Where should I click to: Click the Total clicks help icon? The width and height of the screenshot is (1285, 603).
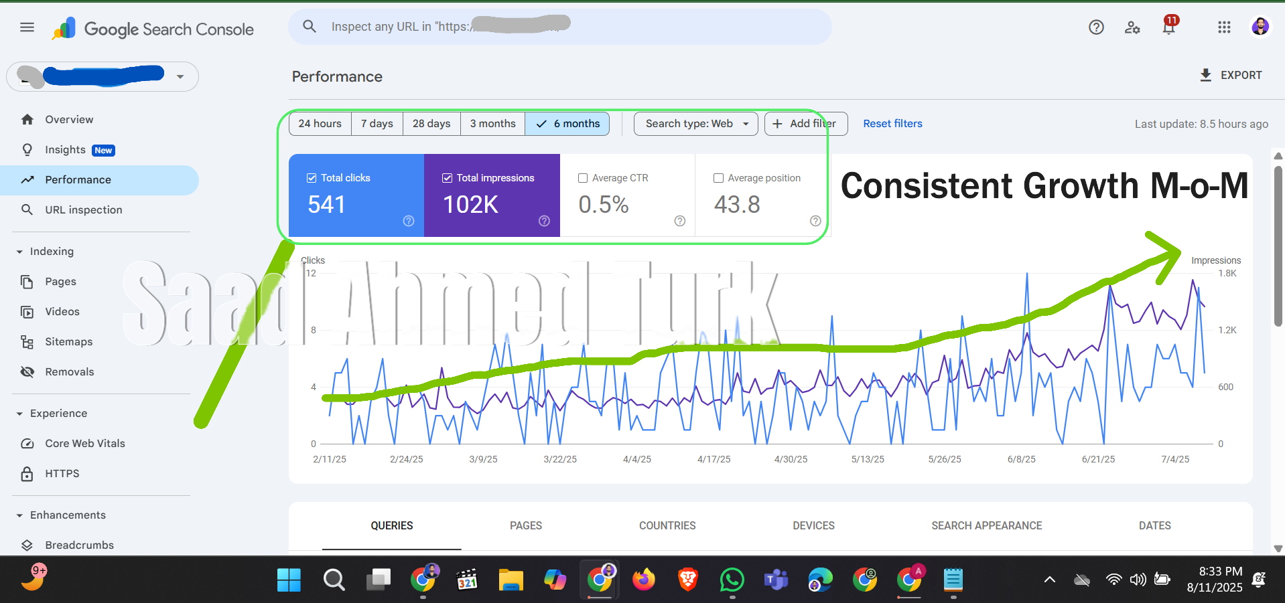click(x=409, y=221)
